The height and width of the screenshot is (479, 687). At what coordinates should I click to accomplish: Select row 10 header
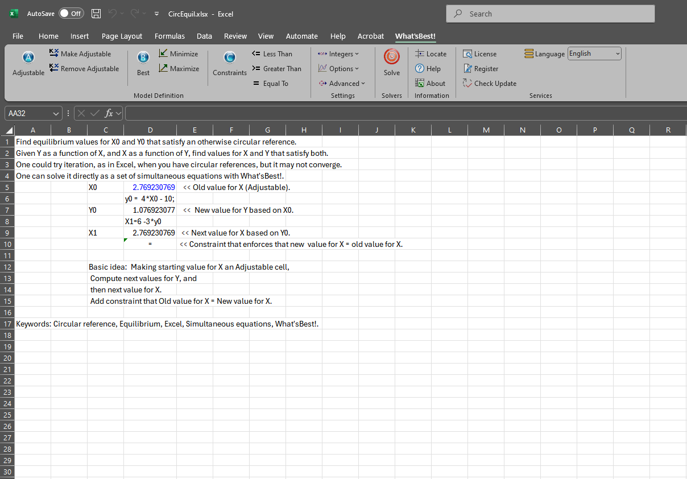[7, 244]
